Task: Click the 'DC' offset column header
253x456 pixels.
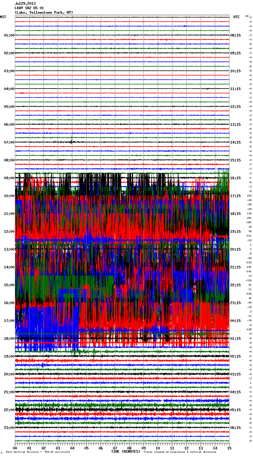Action: [x=247, y=16]
